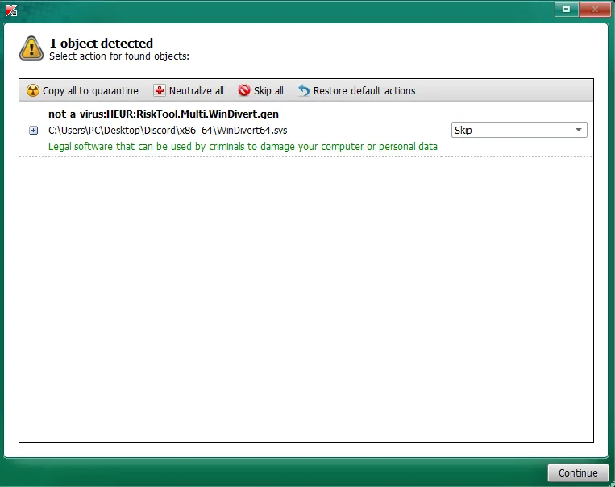
Task: Click Copy all to quarantine label
Action: pos(90,90)
